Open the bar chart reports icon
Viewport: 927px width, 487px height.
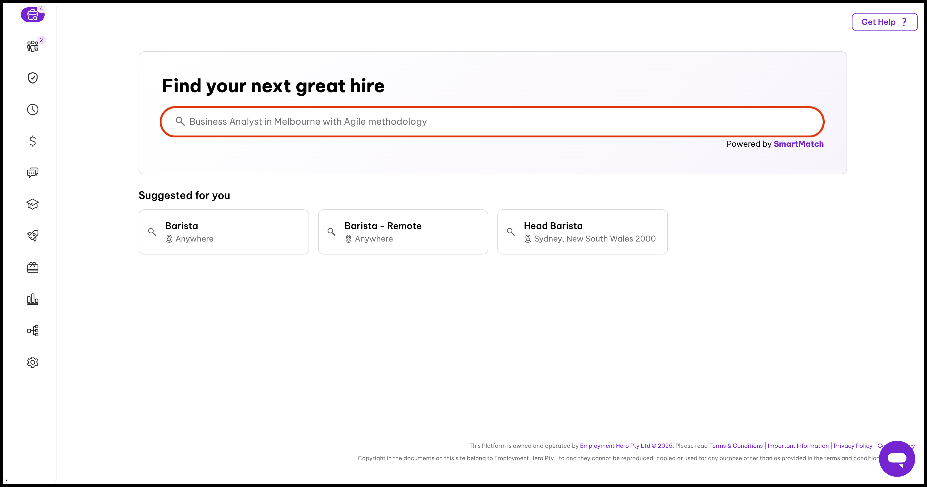pos(32,299)
